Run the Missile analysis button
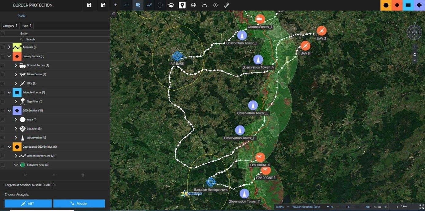425x211 pixels. click(x=79, y=203)
